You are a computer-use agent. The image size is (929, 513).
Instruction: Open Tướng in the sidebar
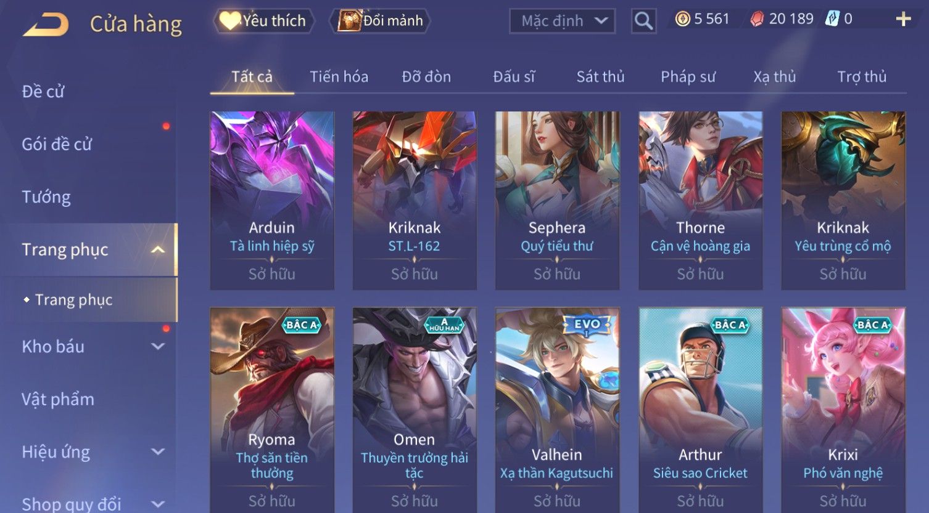[x=46, y=197]
